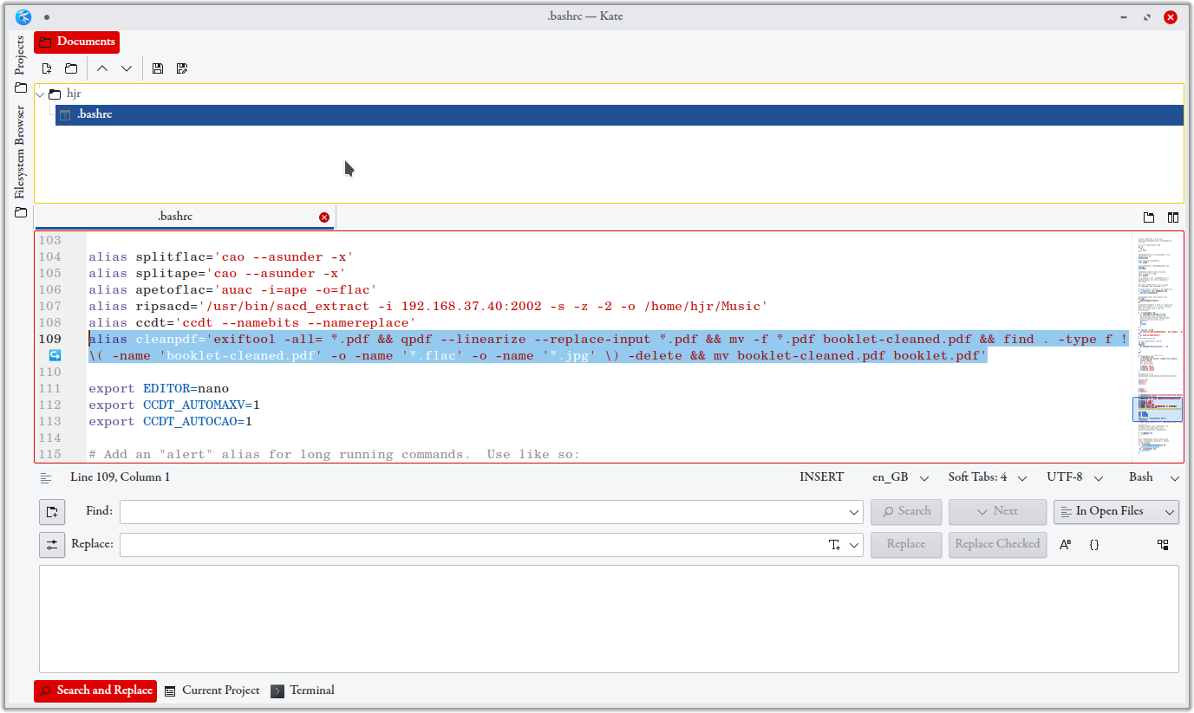Split the editor view vertically
The width and height of the screenshot is (1194, 713).
click(x=1173, y=217)
